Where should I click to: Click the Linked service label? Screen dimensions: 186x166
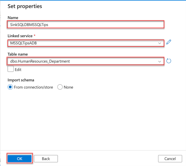click(20, 36)
